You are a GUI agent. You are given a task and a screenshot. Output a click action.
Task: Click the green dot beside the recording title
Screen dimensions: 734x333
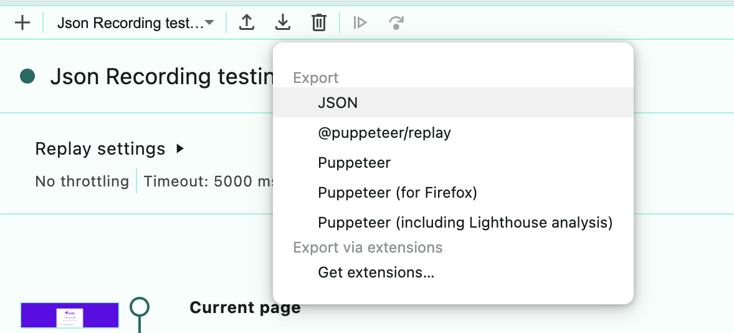[27, 76]
